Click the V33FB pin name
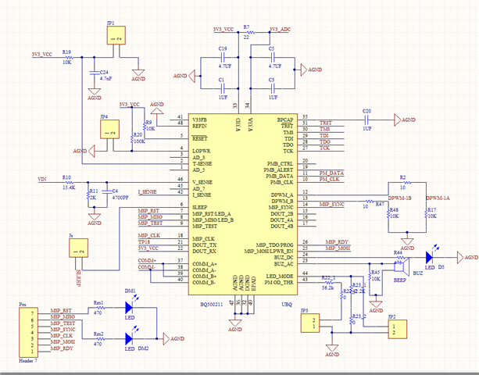The width and height of the screenshot is (479, 375). 199,120
